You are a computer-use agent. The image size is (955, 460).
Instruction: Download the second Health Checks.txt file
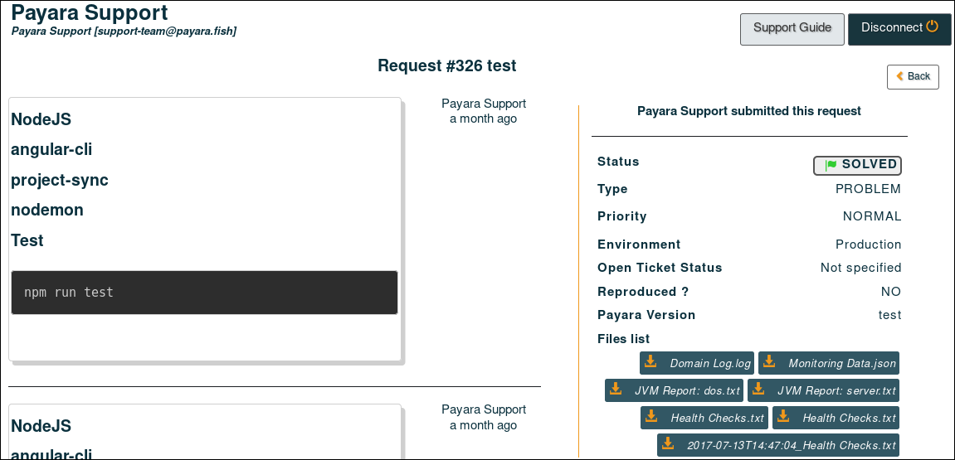point(836,418)
